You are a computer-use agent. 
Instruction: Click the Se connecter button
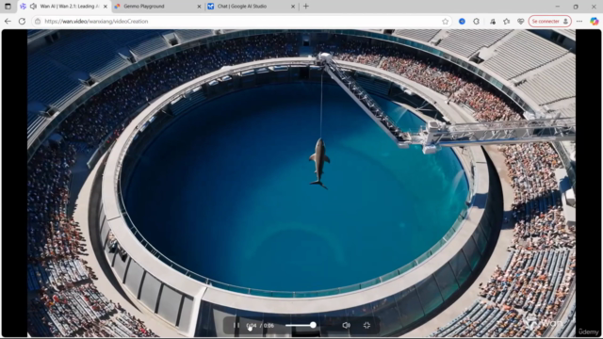pyautogui.click(x=550, y=21)
